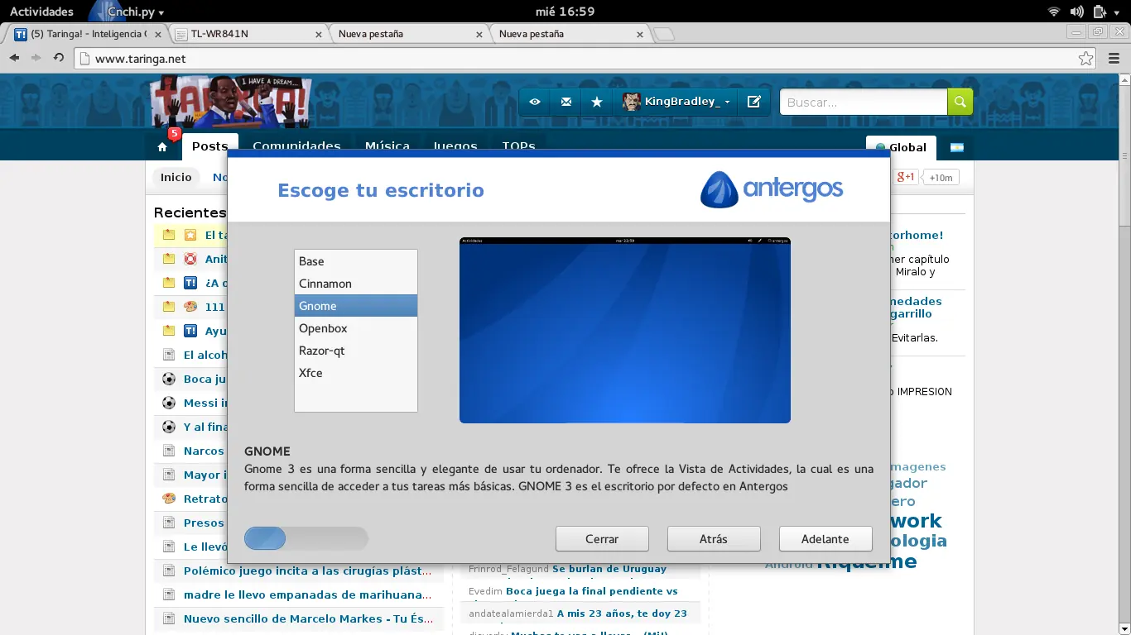Click the document icon beside 'Narcos'
Image resolution: width=1131 pixels, height=635 pixels.
pyautogui.click(x=169, y=451)
